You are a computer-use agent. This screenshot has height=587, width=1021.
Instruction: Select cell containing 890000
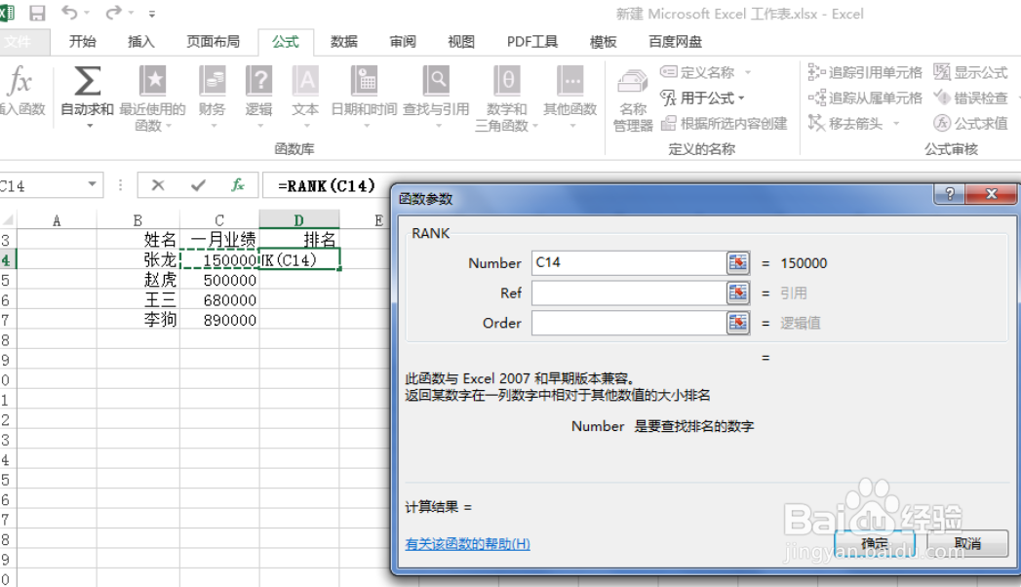[x=219, y=320]
